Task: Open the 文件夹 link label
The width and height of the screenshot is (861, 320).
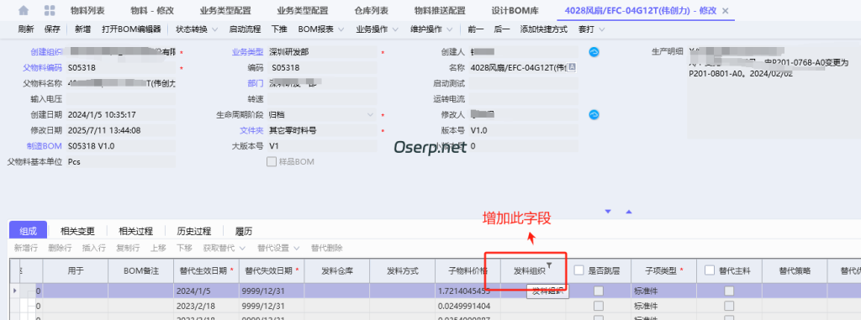Action: (251, 131)
